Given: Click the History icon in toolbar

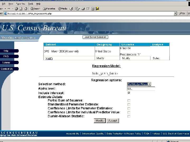Looking at the screenshot, I should [x=71, y=9].
